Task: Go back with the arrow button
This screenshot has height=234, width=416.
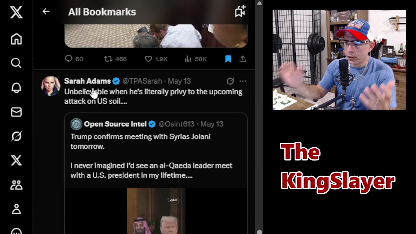Action: point(46,12)
